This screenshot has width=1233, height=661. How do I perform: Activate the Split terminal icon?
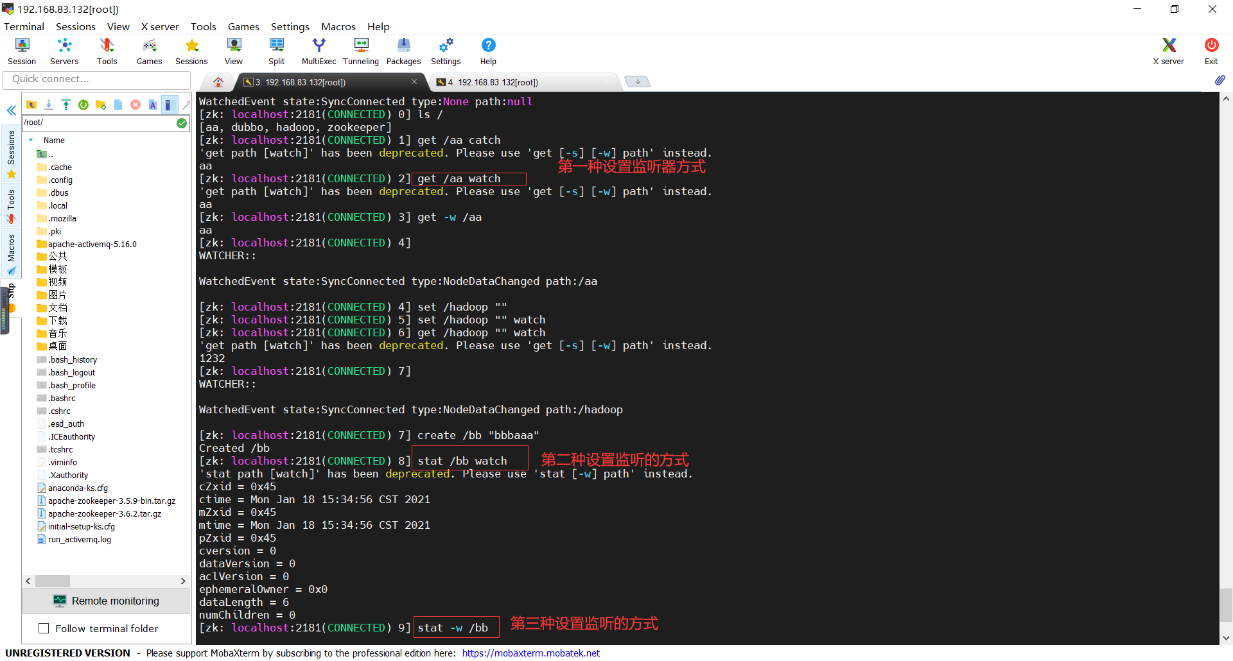click(276, 51)
